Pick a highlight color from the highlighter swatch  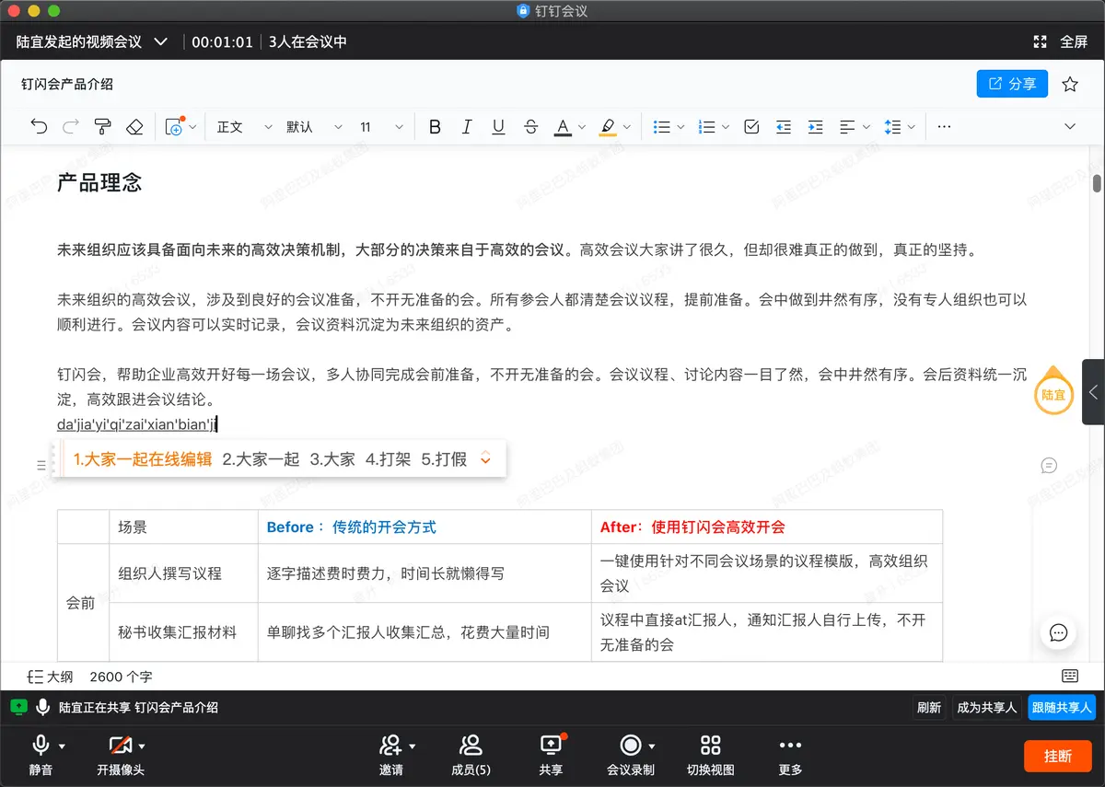pyautogui.click(x=609, y=126)
